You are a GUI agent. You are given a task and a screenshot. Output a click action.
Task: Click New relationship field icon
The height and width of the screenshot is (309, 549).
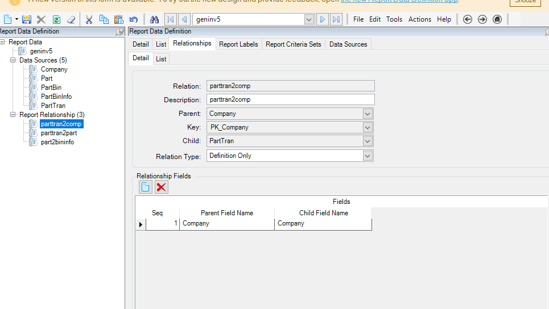[145, 187]
